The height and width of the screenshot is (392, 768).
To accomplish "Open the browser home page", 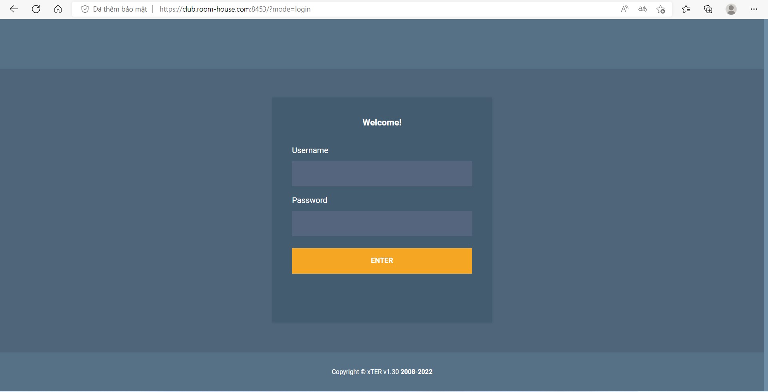I will point(58,9).
